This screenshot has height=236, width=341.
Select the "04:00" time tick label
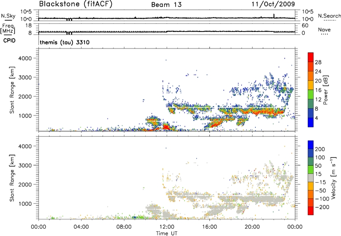click(81, 227)
